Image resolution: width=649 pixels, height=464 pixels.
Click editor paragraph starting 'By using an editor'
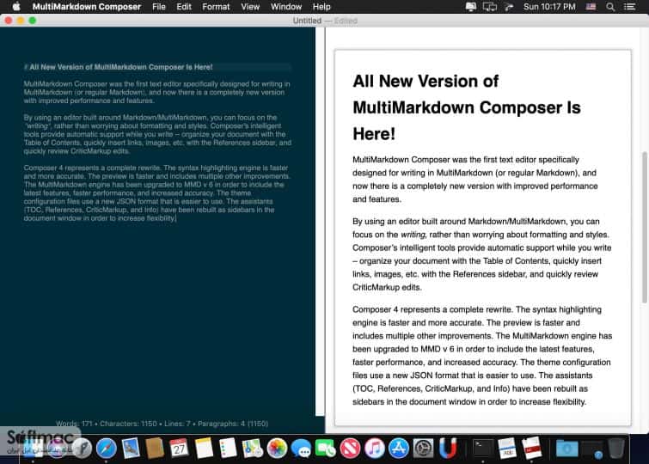coord(157,134)
